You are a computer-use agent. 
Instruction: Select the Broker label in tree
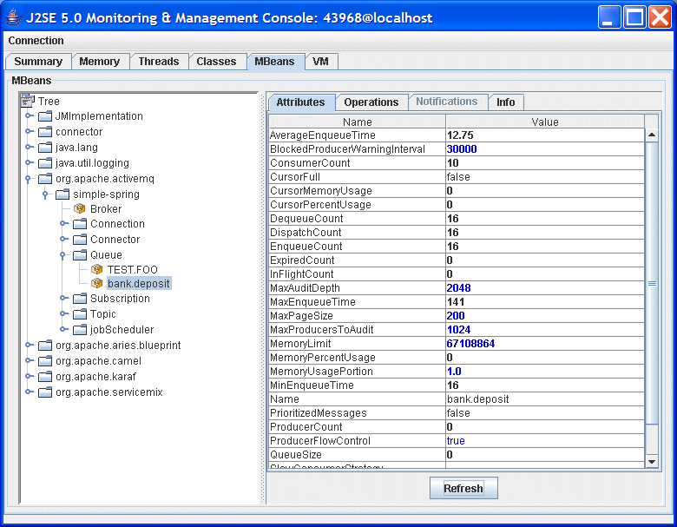point(106,209)
